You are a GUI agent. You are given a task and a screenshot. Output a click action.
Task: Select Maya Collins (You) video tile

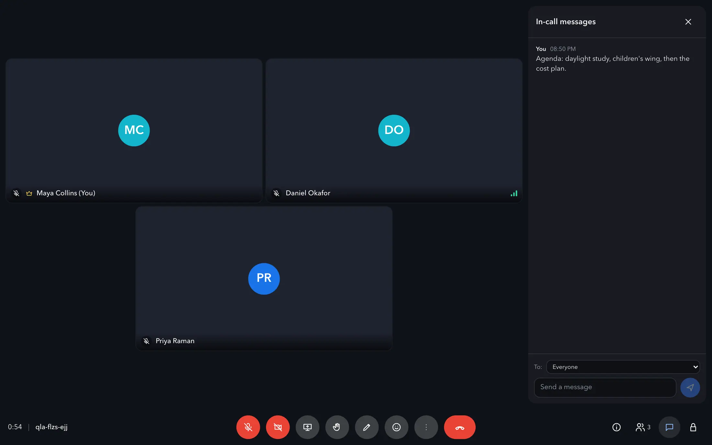pyautogui.click(x=134, y=130)
